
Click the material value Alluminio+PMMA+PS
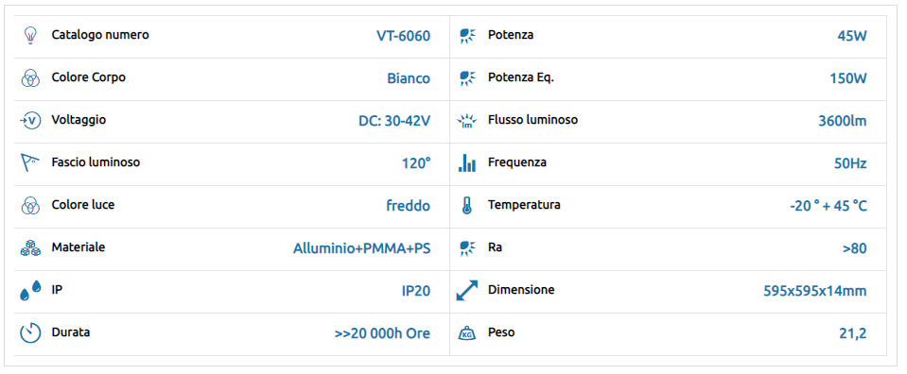pyautogui.click(x=361, y=249)
